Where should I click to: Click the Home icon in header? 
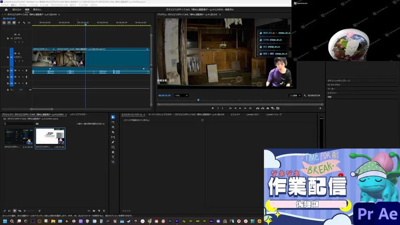(6, 10)
